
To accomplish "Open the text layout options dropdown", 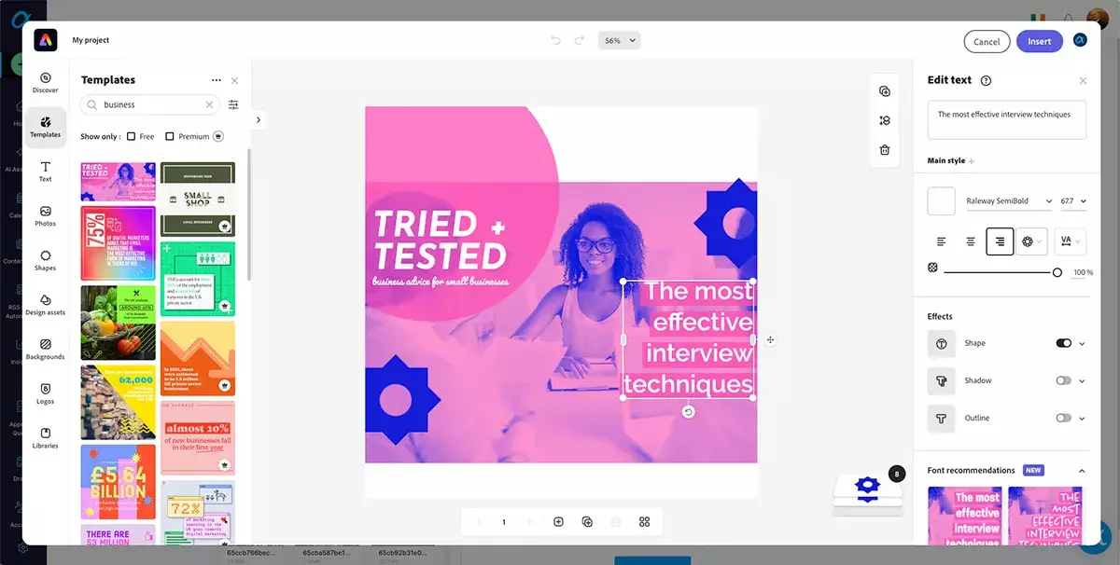I will [1031, 241].
